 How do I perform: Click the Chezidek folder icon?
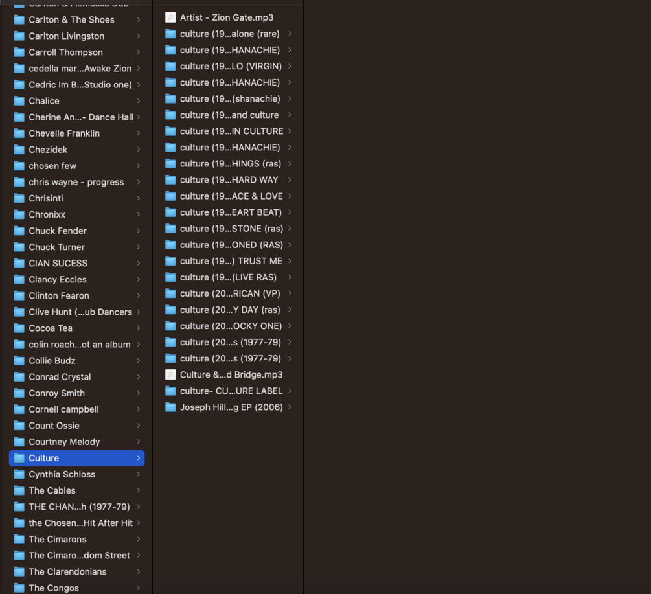tap(19, 150)
